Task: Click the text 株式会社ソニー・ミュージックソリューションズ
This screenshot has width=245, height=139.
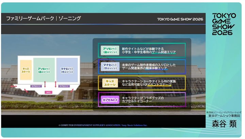Action: [224, 112]
